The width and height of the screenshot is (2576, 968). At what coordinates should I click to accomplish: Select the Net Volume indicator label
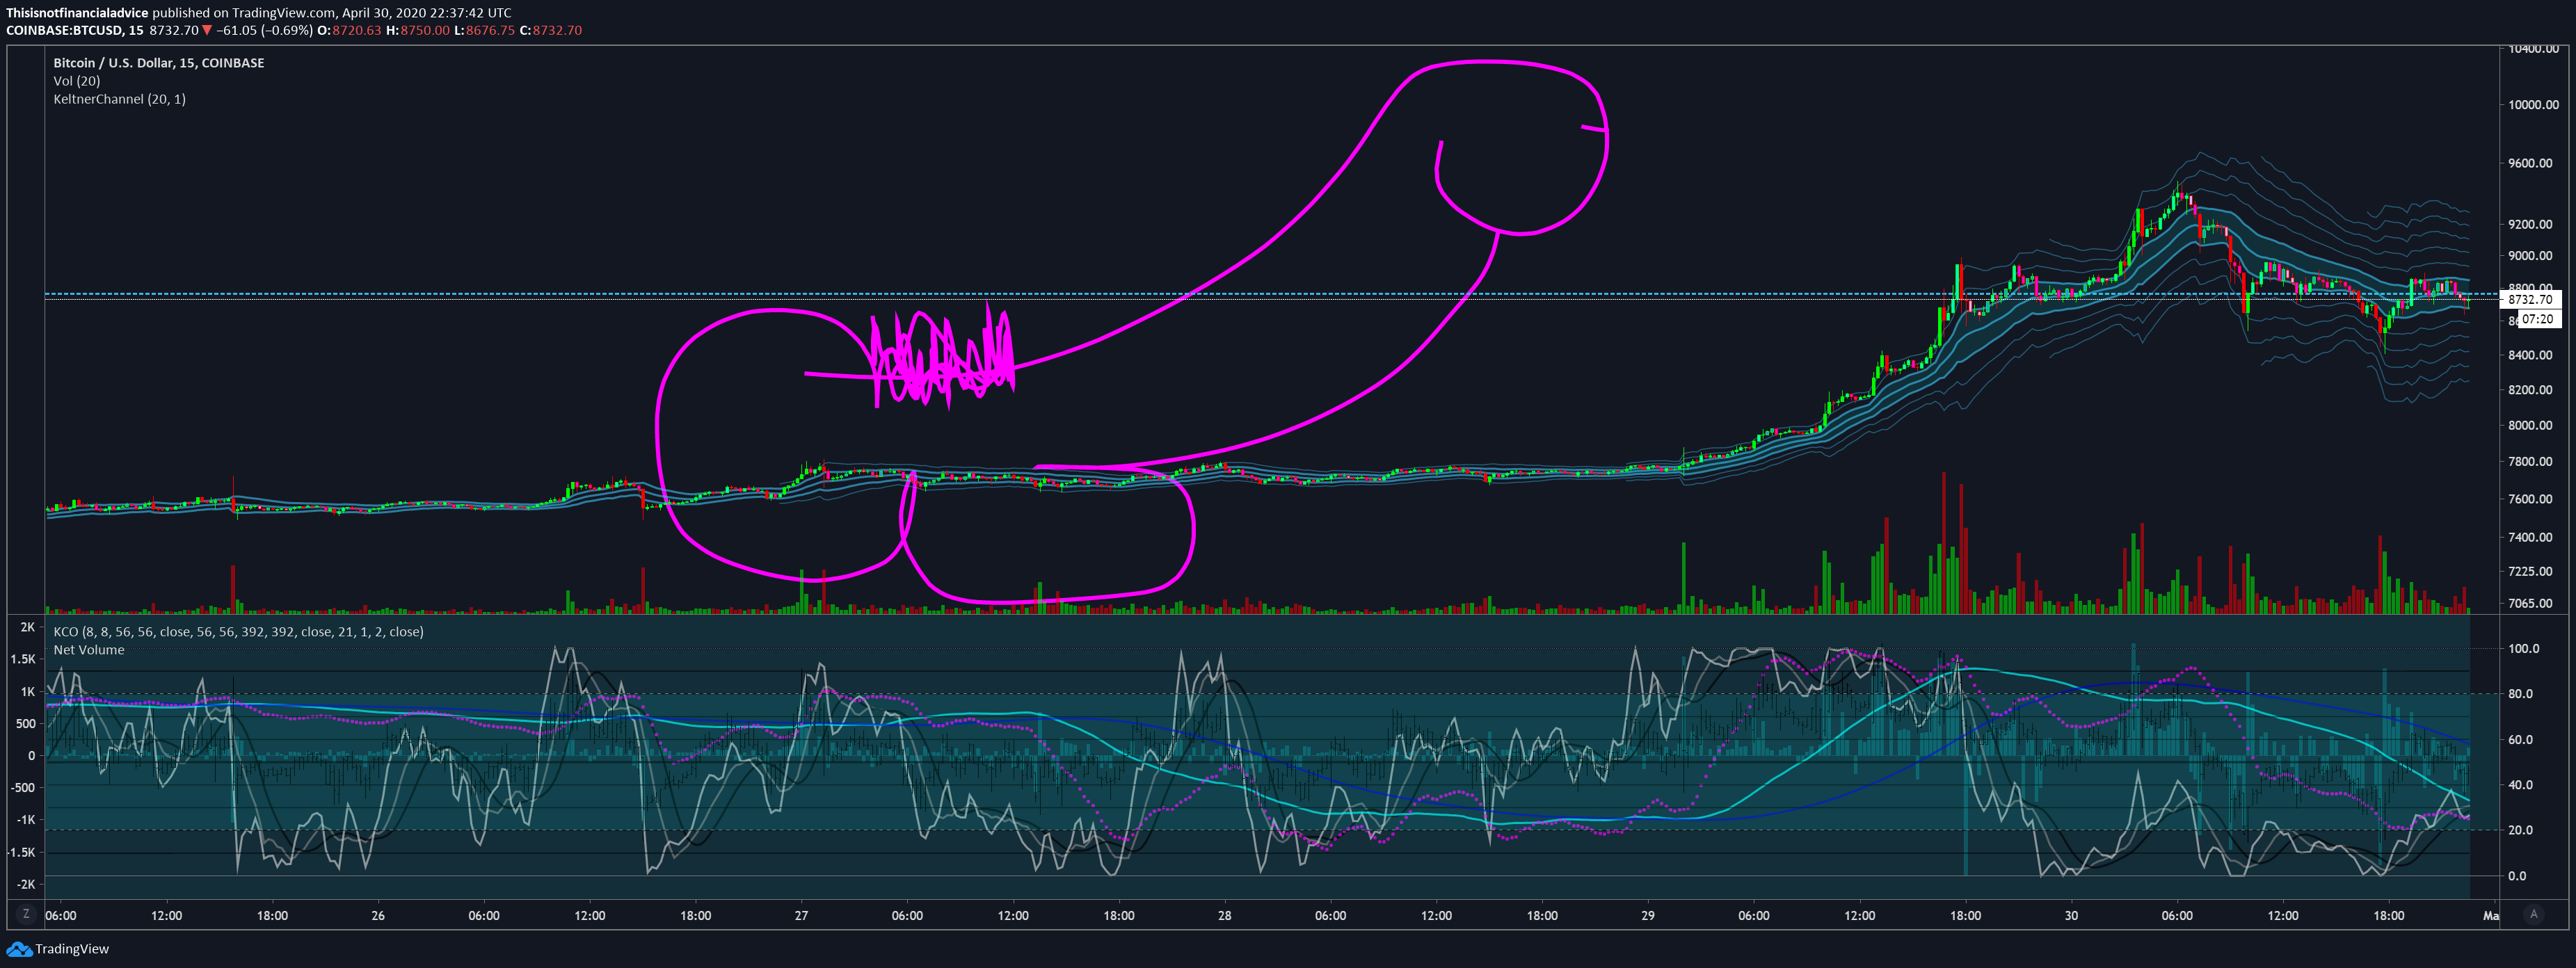point(89,649)
